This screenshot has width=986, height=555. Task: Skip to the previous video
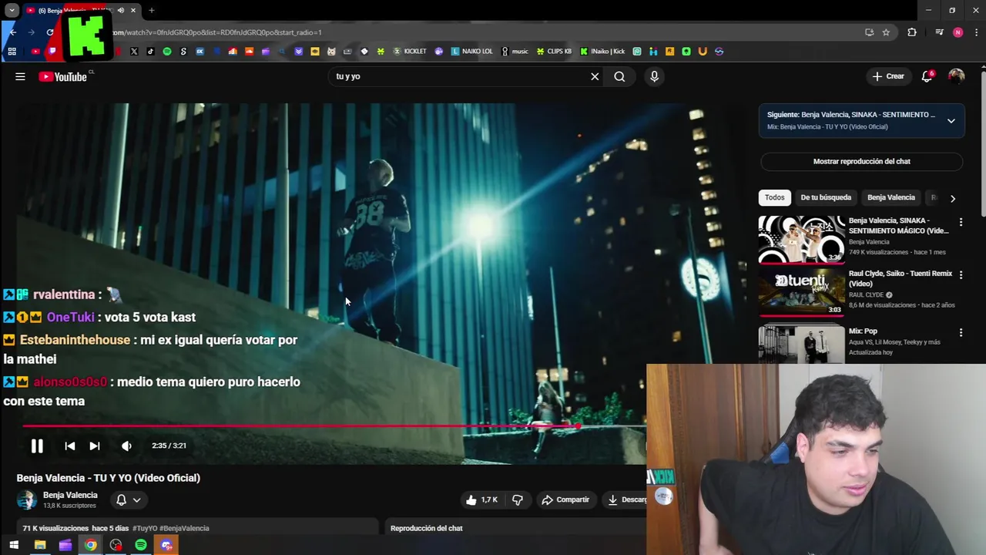point(69,446)
